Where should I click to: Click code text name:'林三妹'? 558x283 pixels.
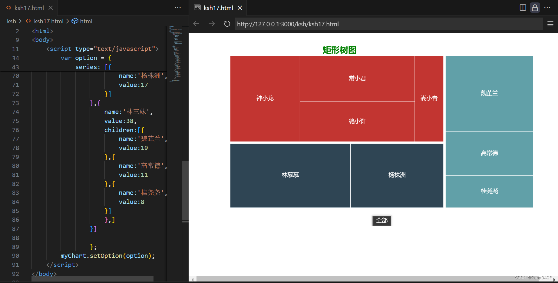(x=129, y=112)
